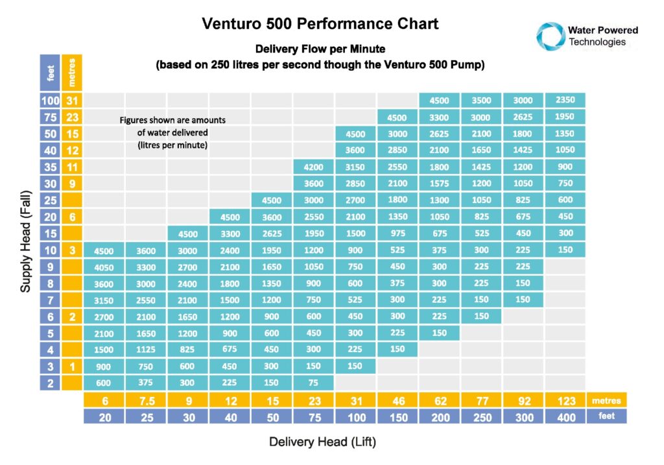This screenshot has height=465, width=664.
Task: Click the Delivery Head (Lift) axis label
Action: tap(322, 442)
